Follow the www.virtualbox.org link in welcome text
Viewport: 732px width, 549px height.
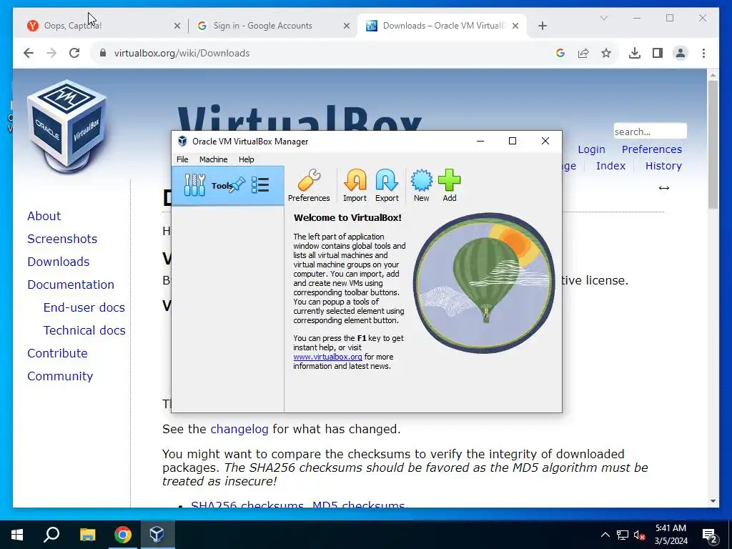[x=327, y=357]
